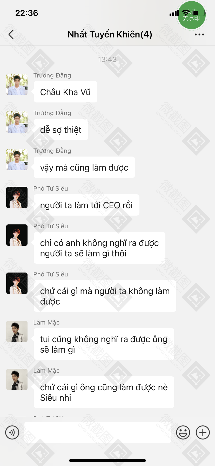Tap the back arrow in the header
The width and height of the screenshot is (215, 466).
coord(11,34)
